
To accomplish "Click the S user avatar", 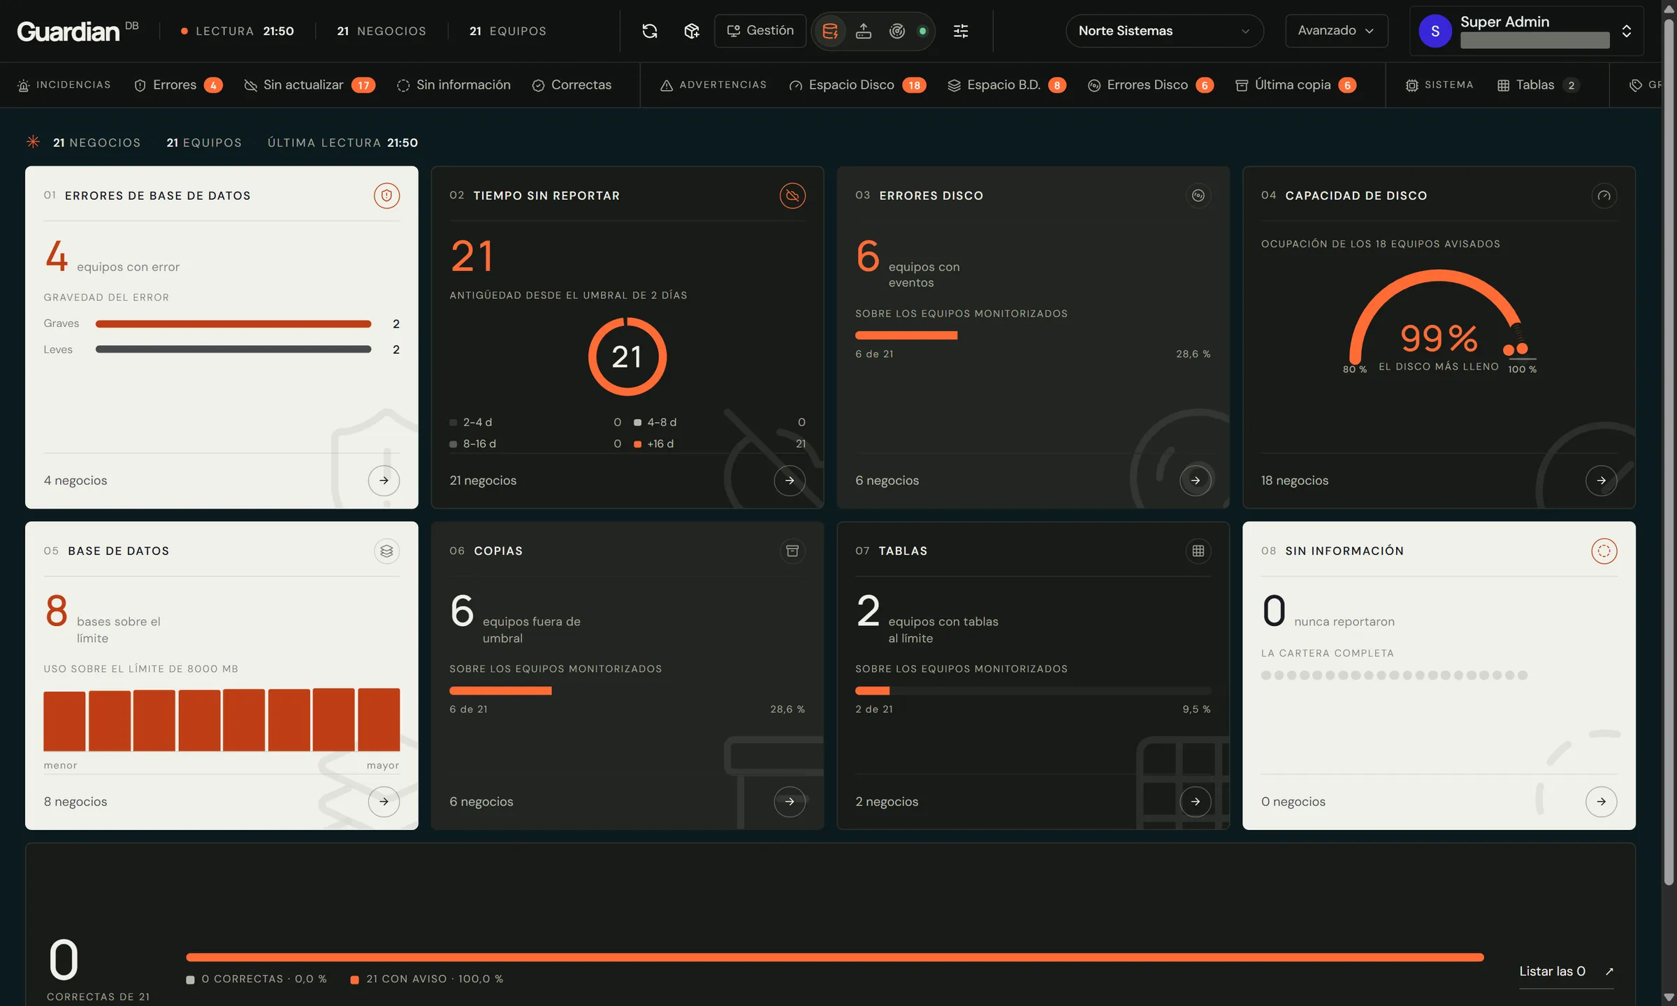I will pyautogui.click(x=1435, y=31).
